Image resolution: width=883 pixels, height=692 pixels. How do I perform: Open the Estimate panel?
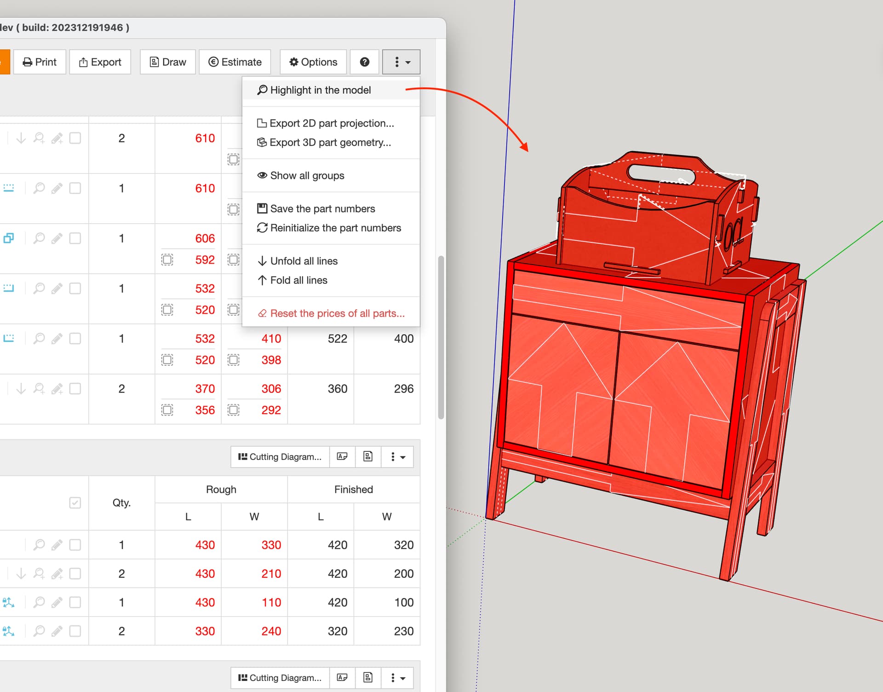(x=235, y=62)
